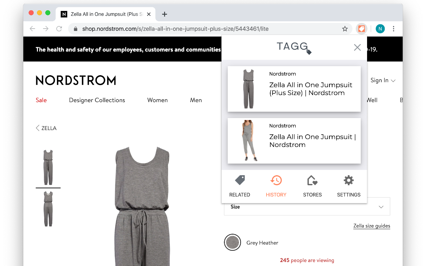Open Zella Jumpsuit Plus Size history card
Viewport: 426px width, 266px height.
[294, 89]
